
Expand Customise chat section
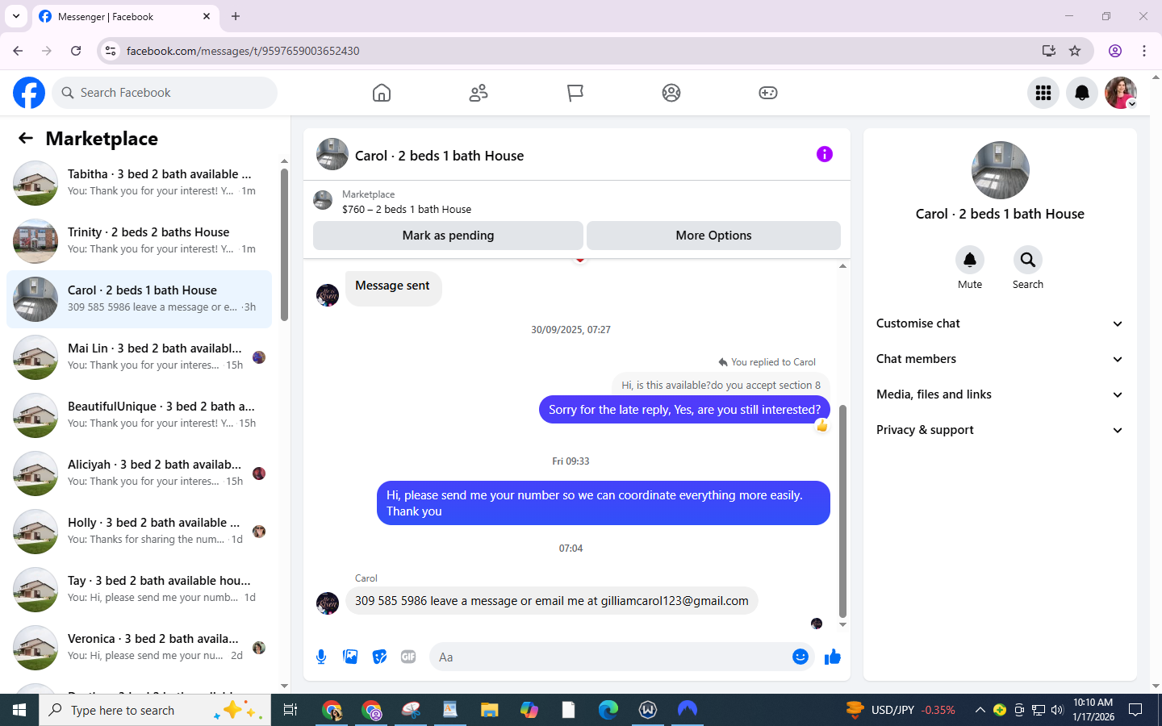pyautogui.click(x=1000, y=323)
